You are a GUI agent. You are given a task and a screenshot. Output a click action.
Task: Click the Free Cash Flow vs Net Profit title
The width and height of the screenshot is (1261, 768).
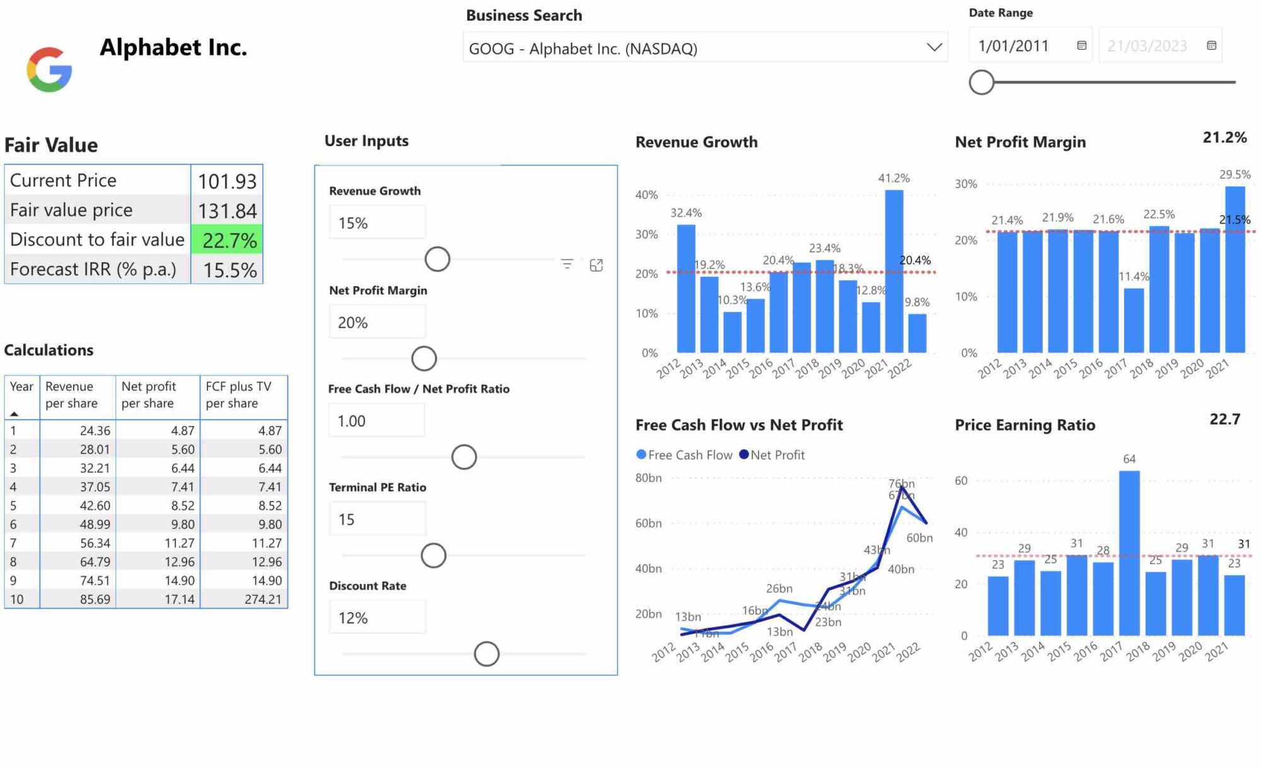[739, 425]
